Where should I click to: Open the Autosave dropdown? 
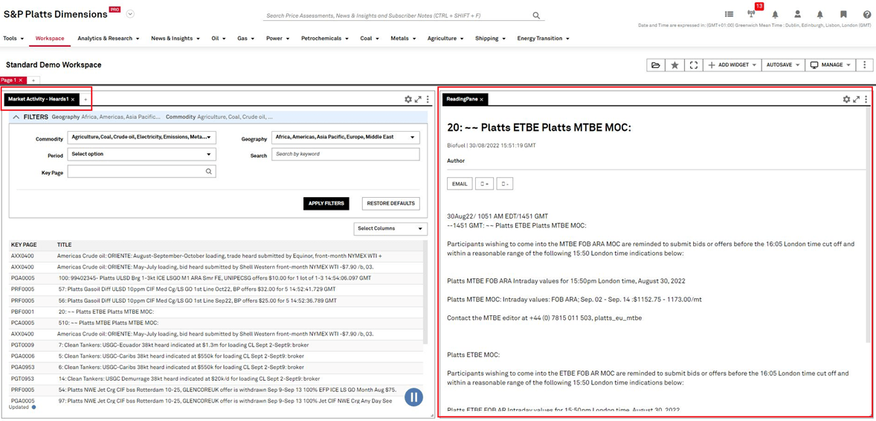pyautogui.click(x=782, y=65)
